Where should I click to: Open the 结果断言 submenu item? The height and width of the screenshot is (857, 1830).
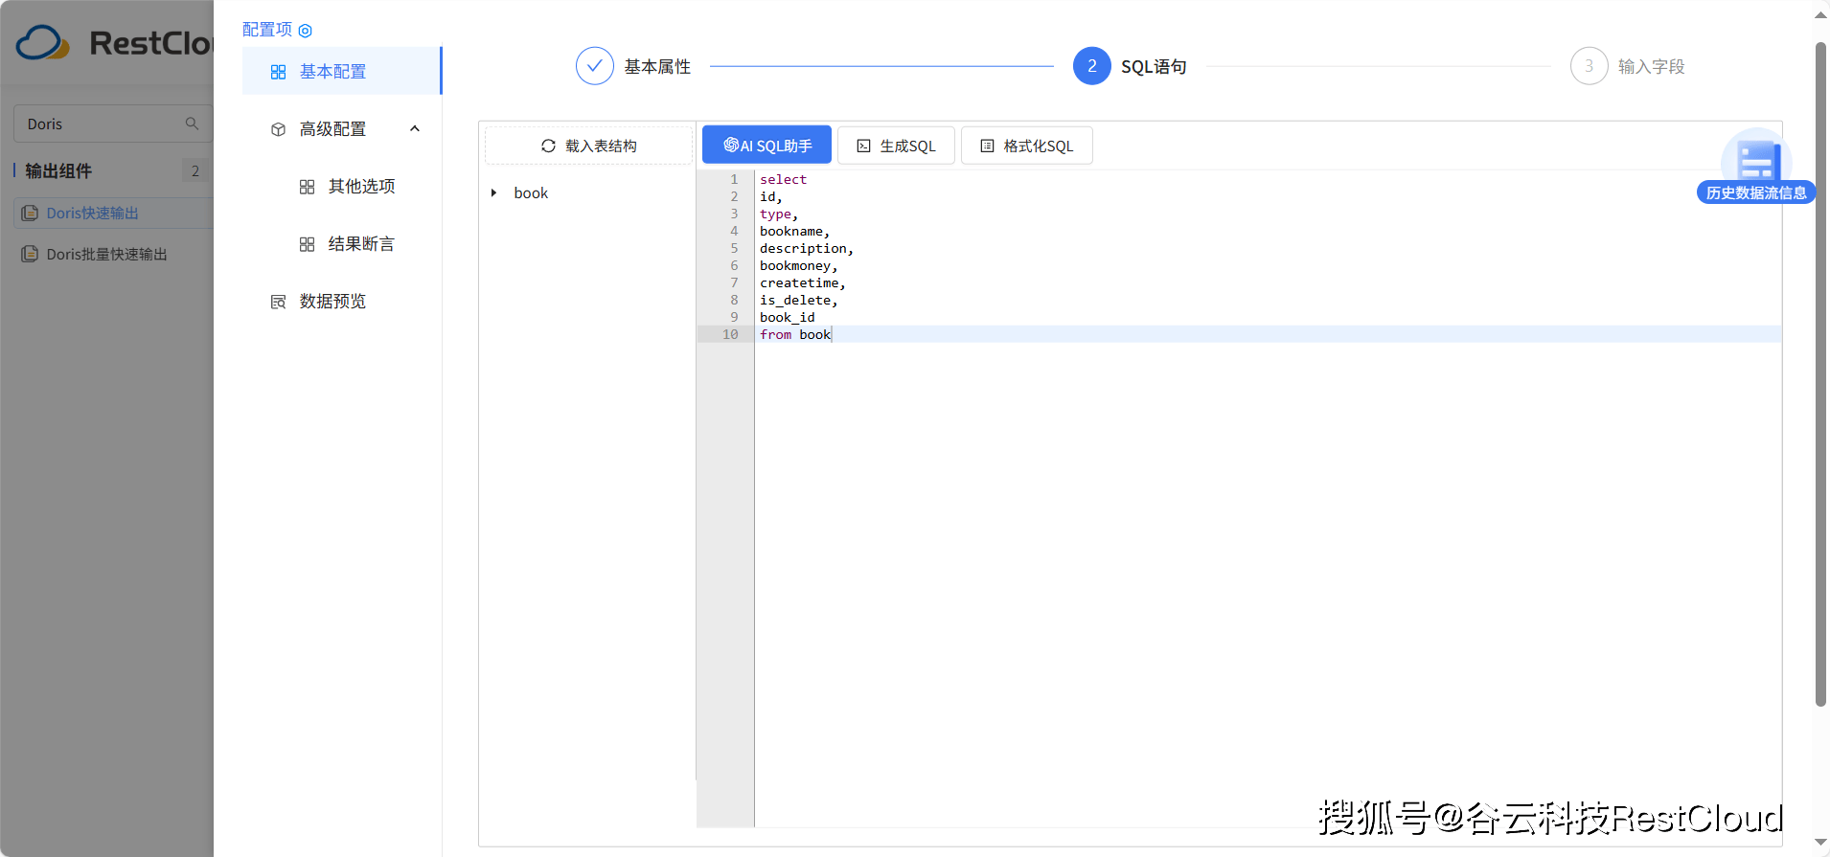pyautogui.click(x=361, y=244)
